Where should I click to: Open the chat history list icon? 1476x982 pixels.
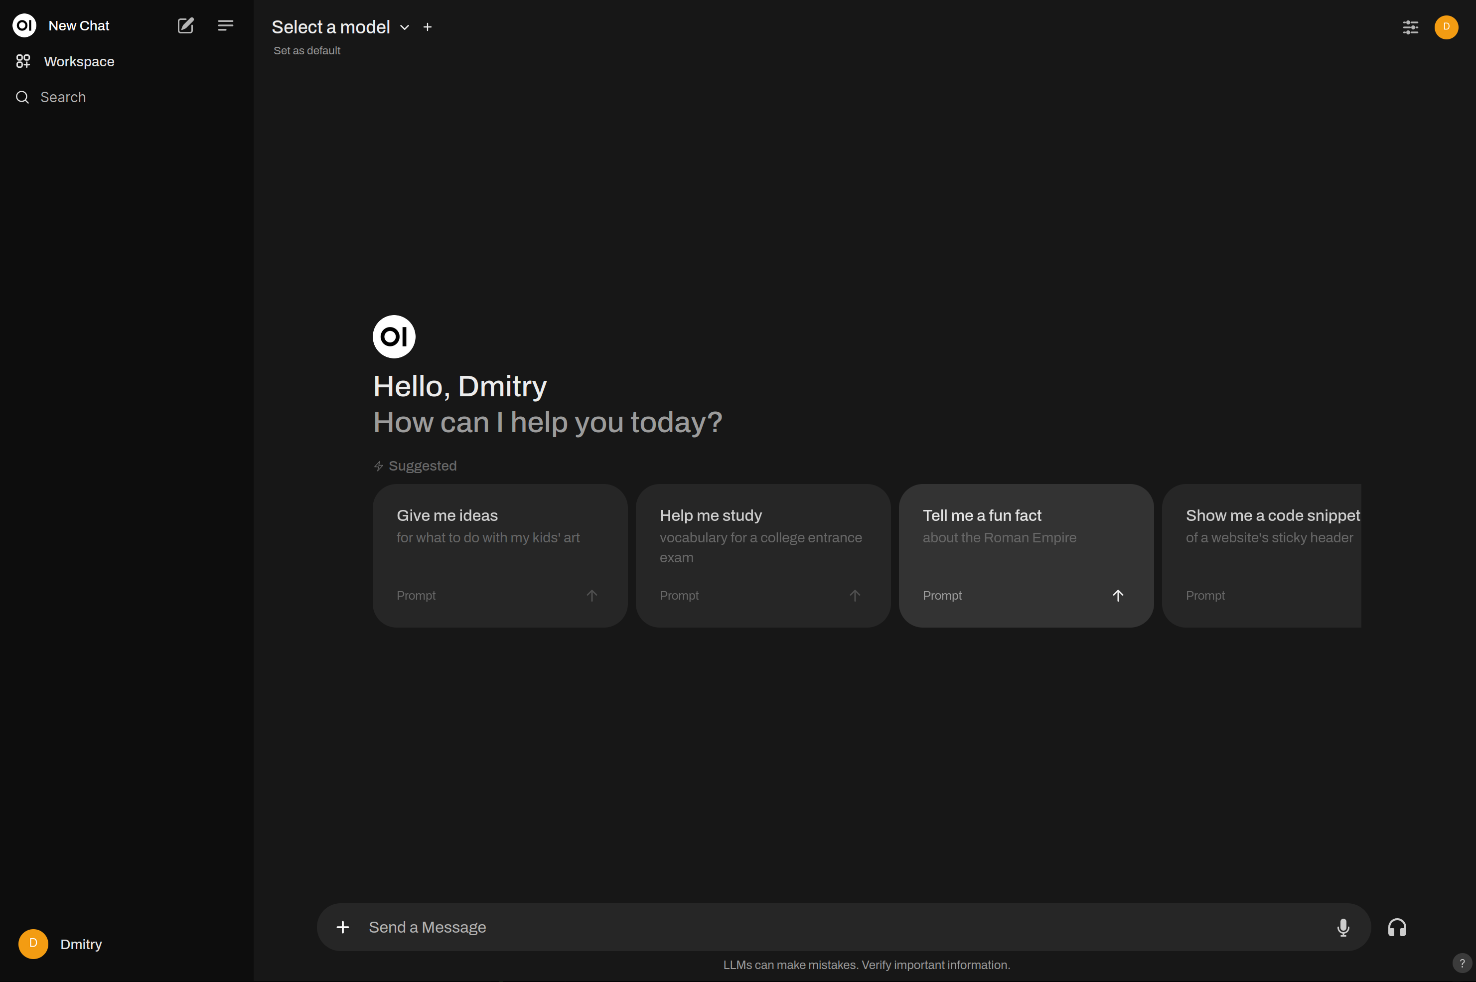[225, 24]
